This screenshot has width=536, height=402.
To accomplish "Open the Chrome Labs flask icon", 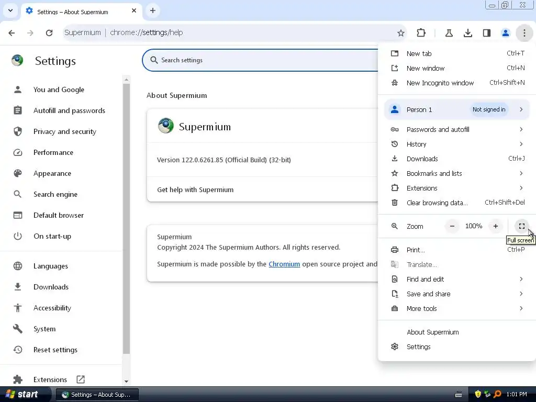I will click(x=449, y=33).
